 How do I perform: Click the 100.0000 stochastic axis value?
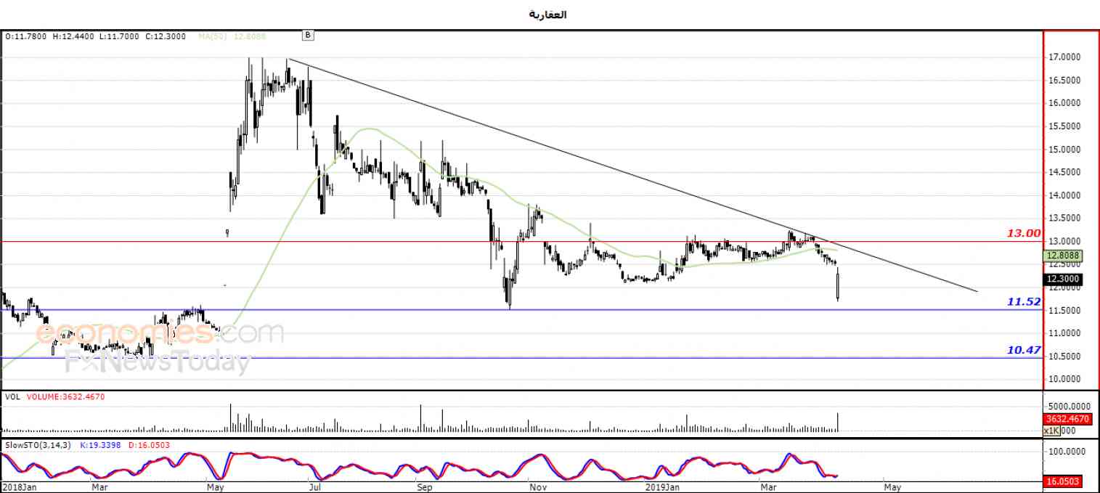1066,452
